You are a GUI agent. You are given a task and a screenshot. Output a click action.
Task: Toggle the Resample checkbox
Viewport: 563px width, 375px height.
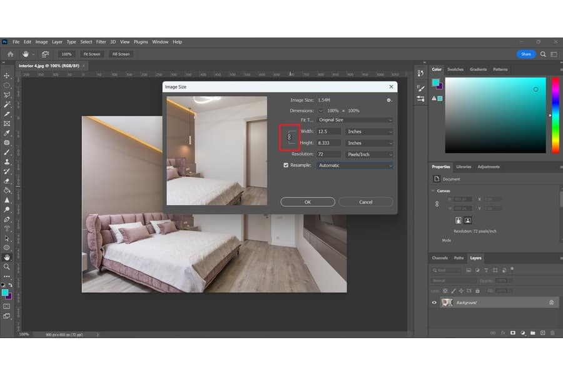[x=286, y=166]
